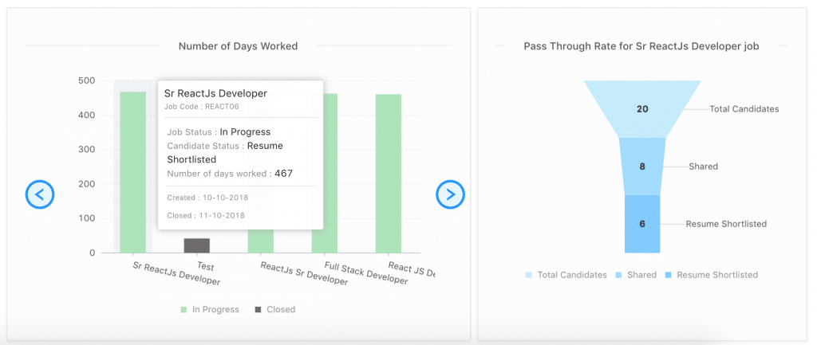Select the React JS Developer bar
Screen dimensions: 817x345
click(389, 173)
